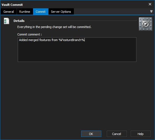
Task: Open the Server Options tab
Action: click(x=61, y=12)
